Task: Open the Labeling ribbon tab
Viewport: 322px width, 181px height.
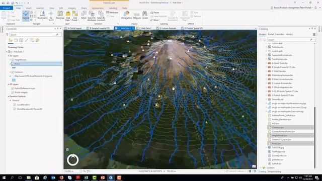Action: tap(113, 8)
